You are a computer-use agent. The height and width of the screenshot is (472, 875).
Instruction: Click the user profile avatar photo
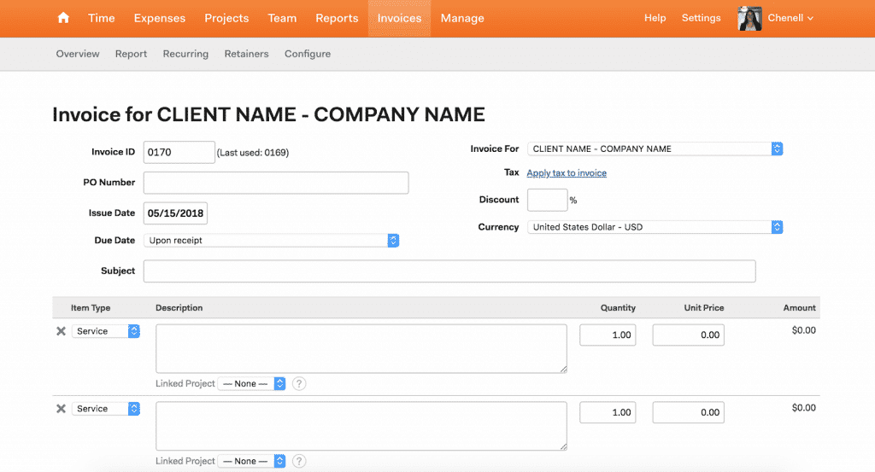(749, 18)
